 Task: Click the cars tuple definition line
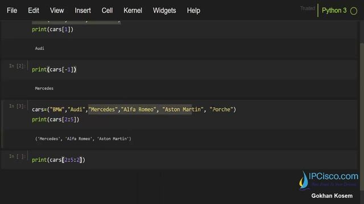pyautogui.click(x=134, y=109)
